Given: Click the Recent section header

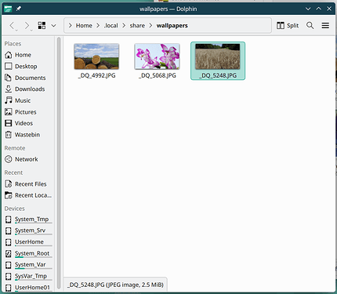Looking at the screenshot, I should [13, 172].
